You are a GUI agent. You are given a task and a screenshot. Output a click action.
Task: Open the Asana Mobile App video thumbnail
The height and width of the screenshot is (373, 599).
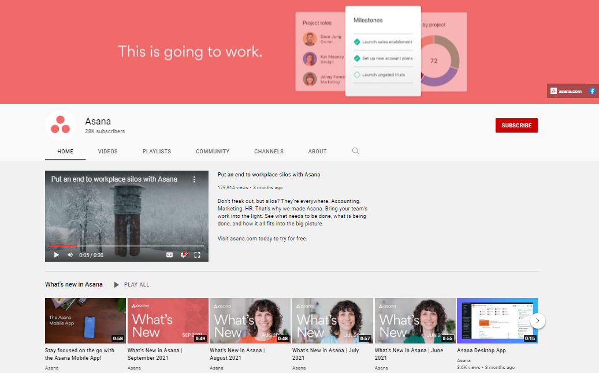tap(85, 321)
